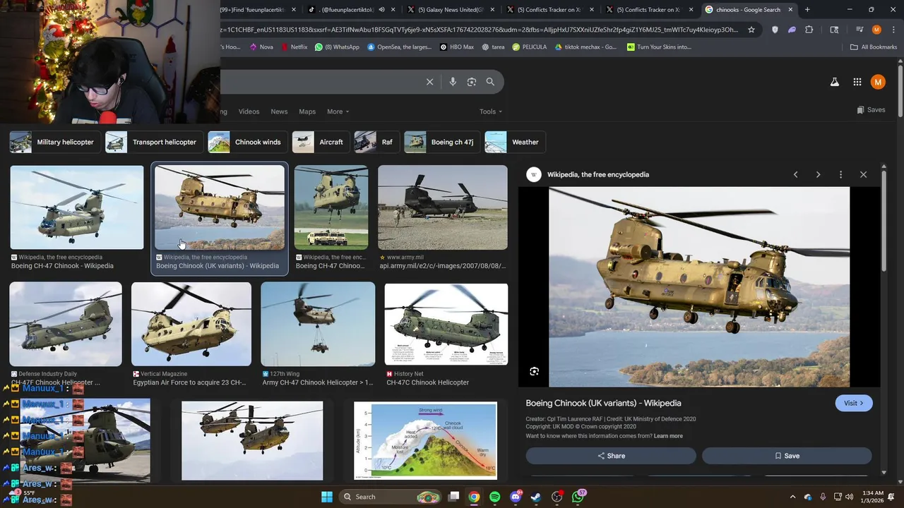904x508 pixels.
Task: Bookmark this page with the star
Action: pyautogui.click(x=751, y=30)
